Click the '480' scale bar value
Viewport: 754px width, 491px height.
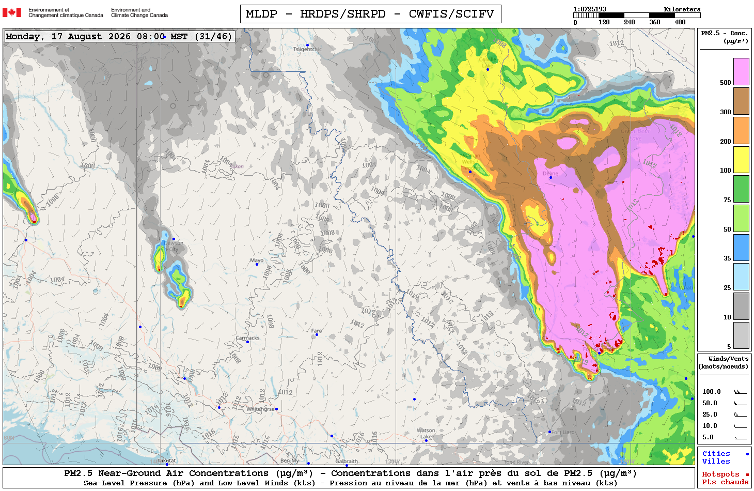tap(680, 22)
